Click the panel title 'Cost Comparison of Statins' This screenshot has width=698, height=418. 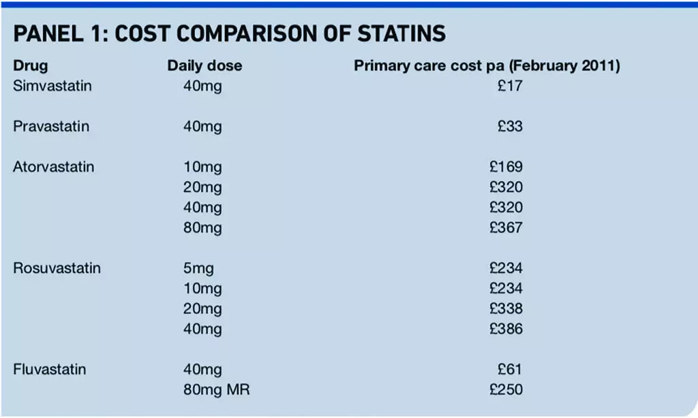click(230, 34)
